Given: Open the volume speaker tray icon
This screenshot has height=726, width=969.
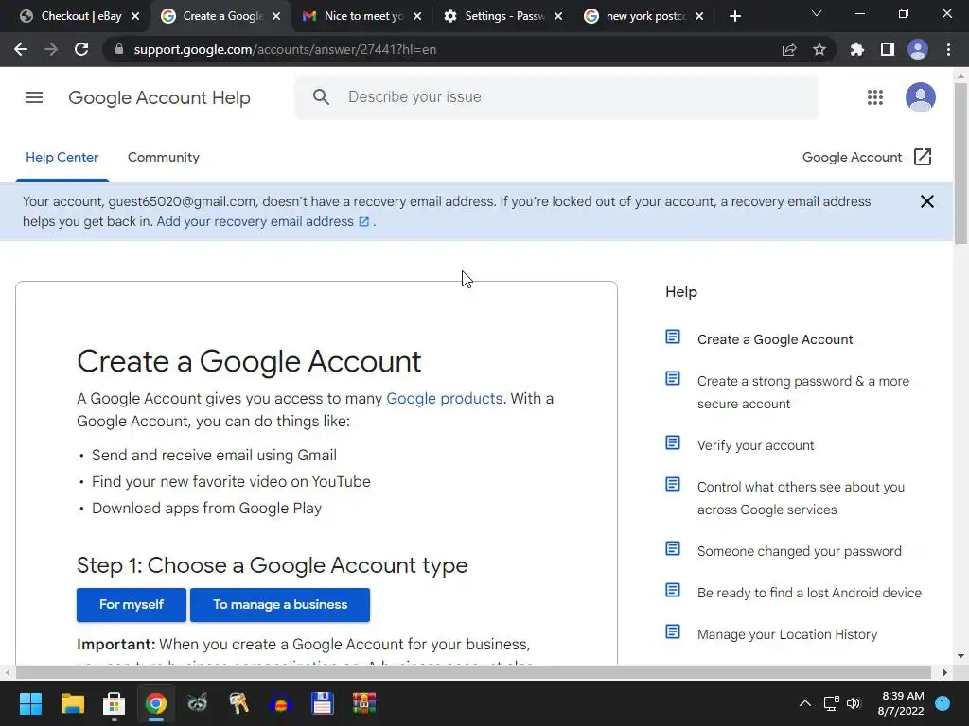Looking at the screenshot, I should pos(854,703).
